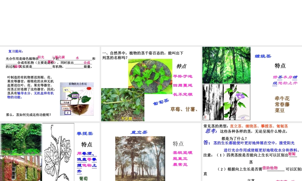Select the example 常春藤
Screen dimensions: 302x181
click(x=282, y=104)
